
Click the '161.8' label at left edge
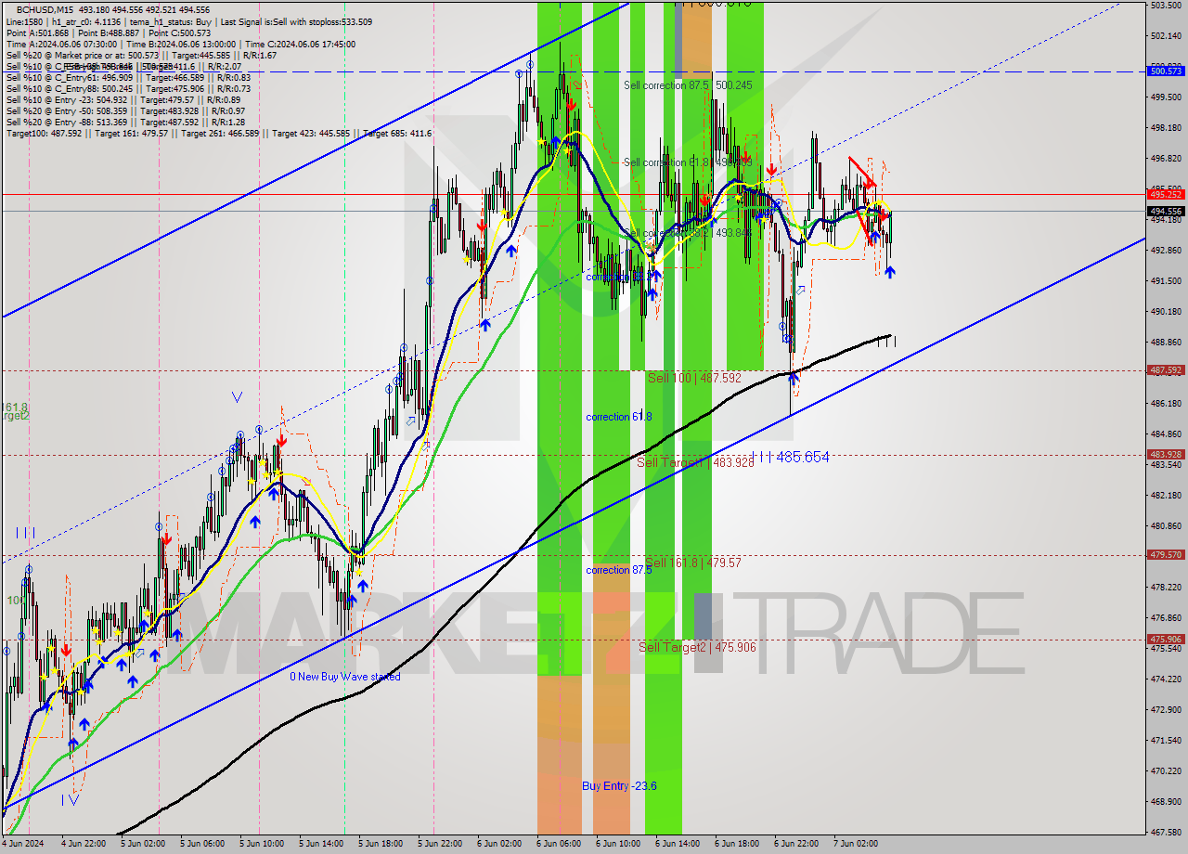[x=14, y=408]
